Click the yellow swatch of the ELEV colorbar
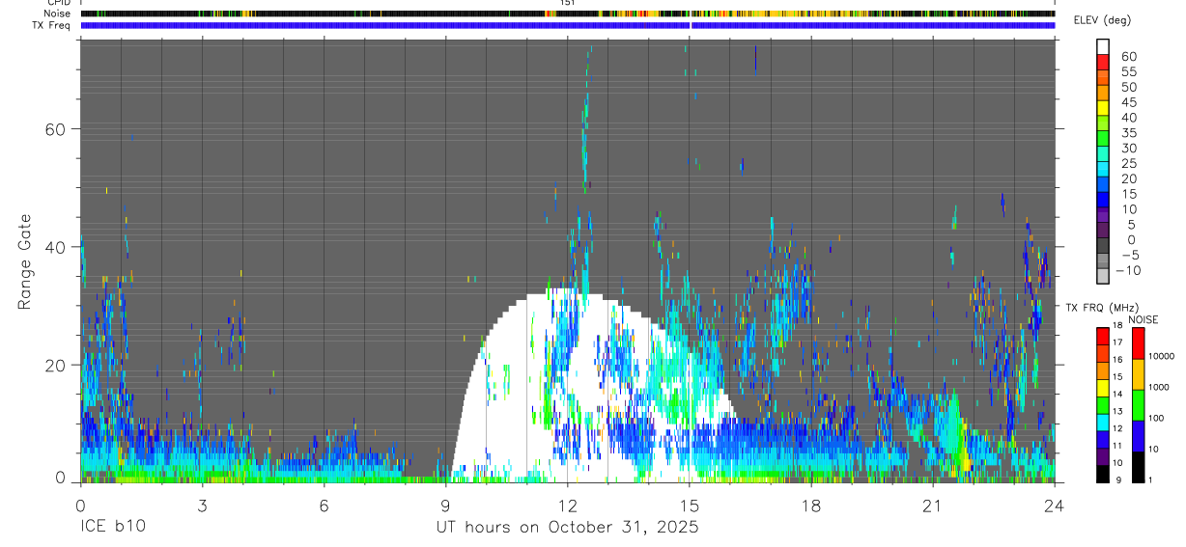This screenshot has width=1186, height=547. 1102,107
